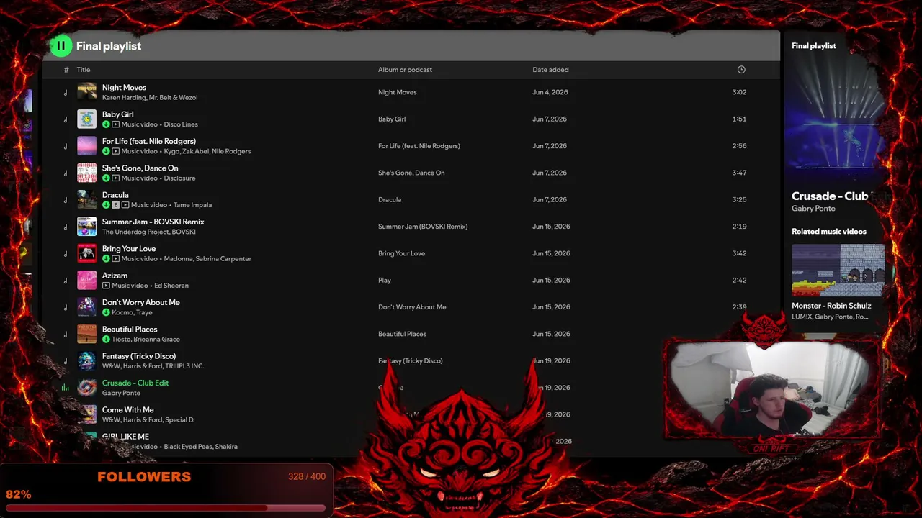
Task: Click the now-playing equalizer icon beside Crusade
Action: point(65,388)
